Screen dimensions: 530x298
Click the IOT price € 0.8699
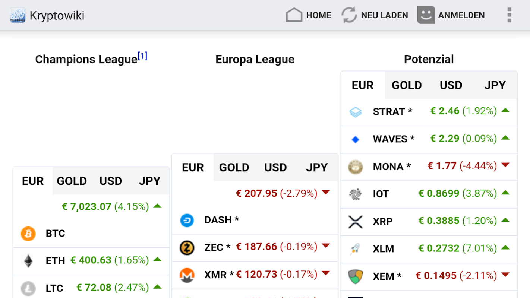tap(439, 194)
